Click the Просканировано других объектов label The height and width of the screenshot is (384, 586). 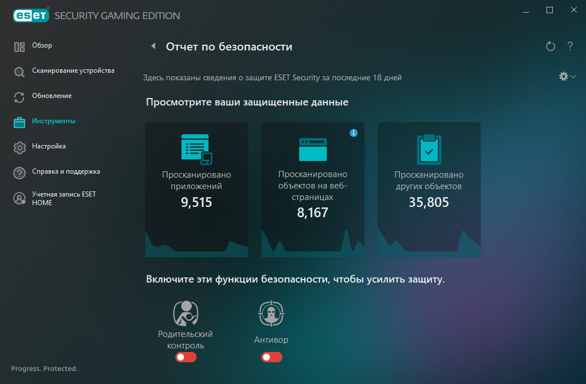tap(429, 181)
